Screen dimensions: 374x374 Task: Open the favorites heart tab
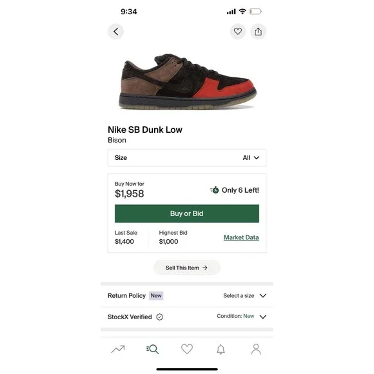(187, 349)
